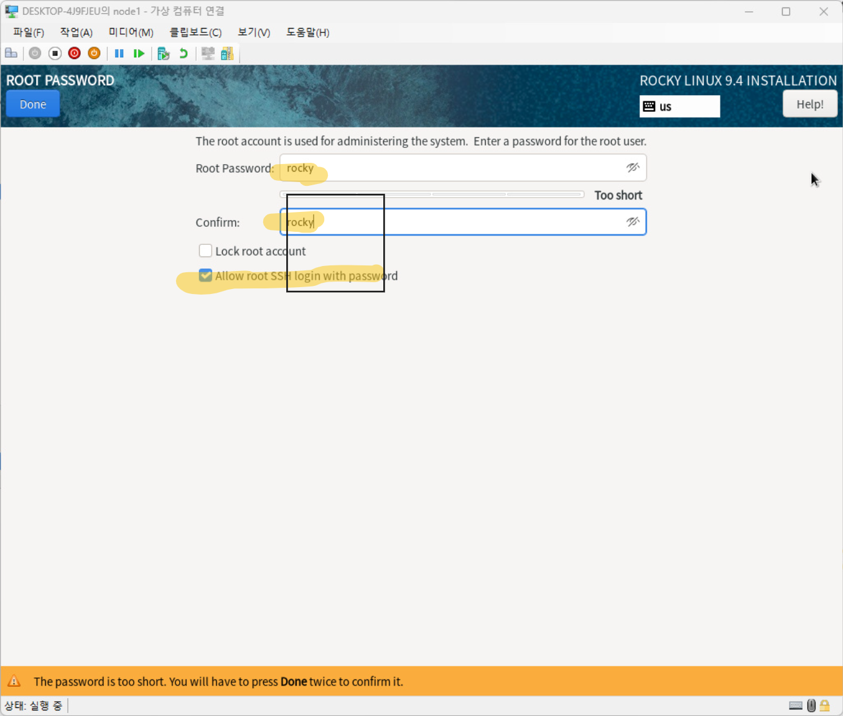Click the warning triangle in the orange bar
The height and width of the screenshot is (716, 843).
coord(14,681)
